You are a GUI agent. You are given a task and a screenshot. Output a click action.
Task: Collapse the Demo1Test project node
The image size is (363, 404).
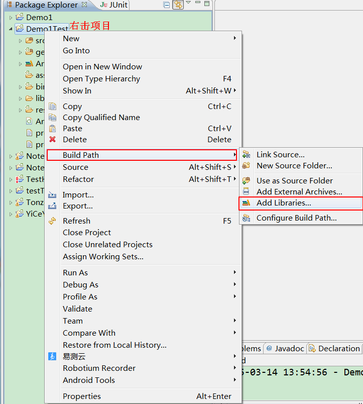pyautogui.click(x=11, y=29)
